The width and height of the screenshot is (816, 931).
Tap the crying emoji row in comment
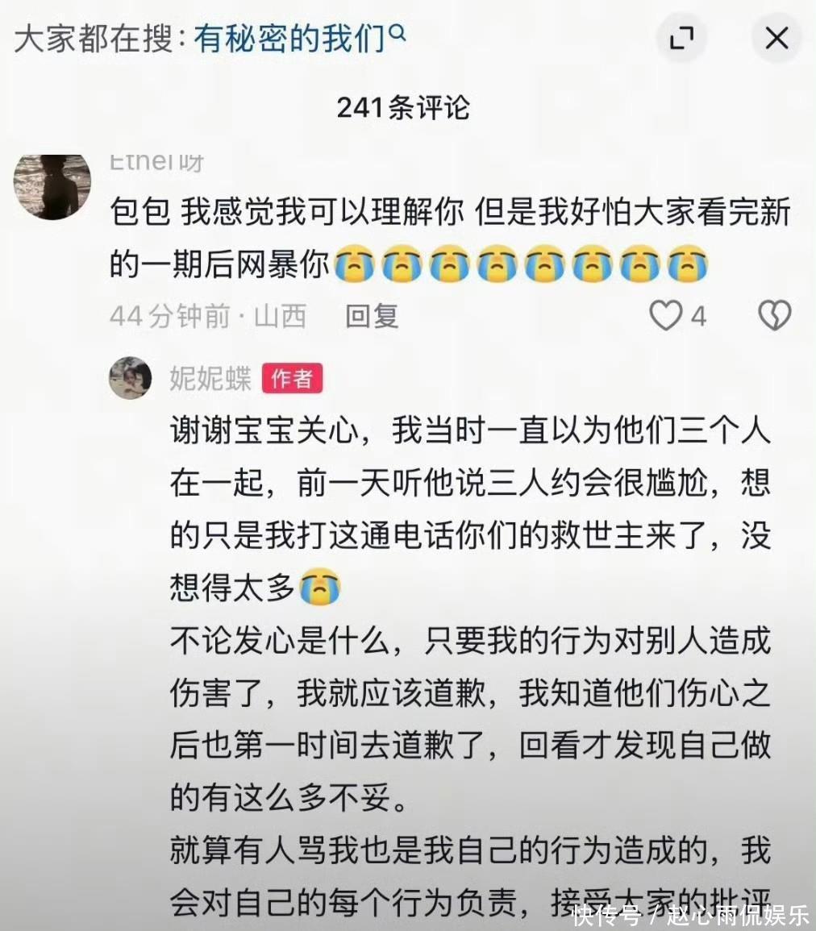pyautogui.click(x=522, y=263)
